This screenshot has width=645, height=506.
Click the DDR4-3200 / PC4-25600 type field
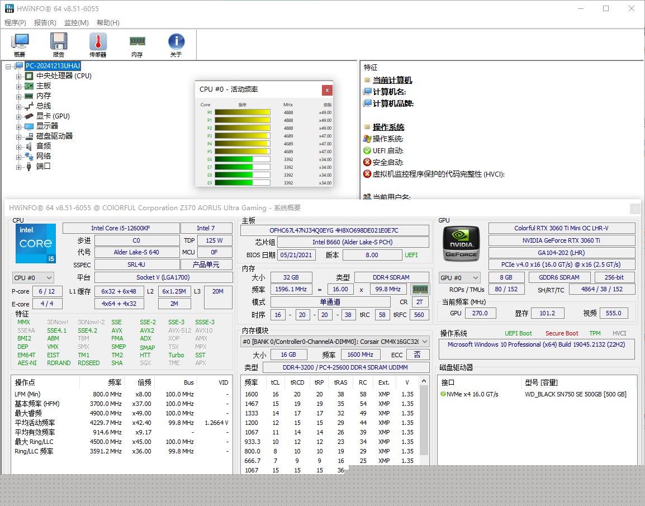click(x=345, y=367)
